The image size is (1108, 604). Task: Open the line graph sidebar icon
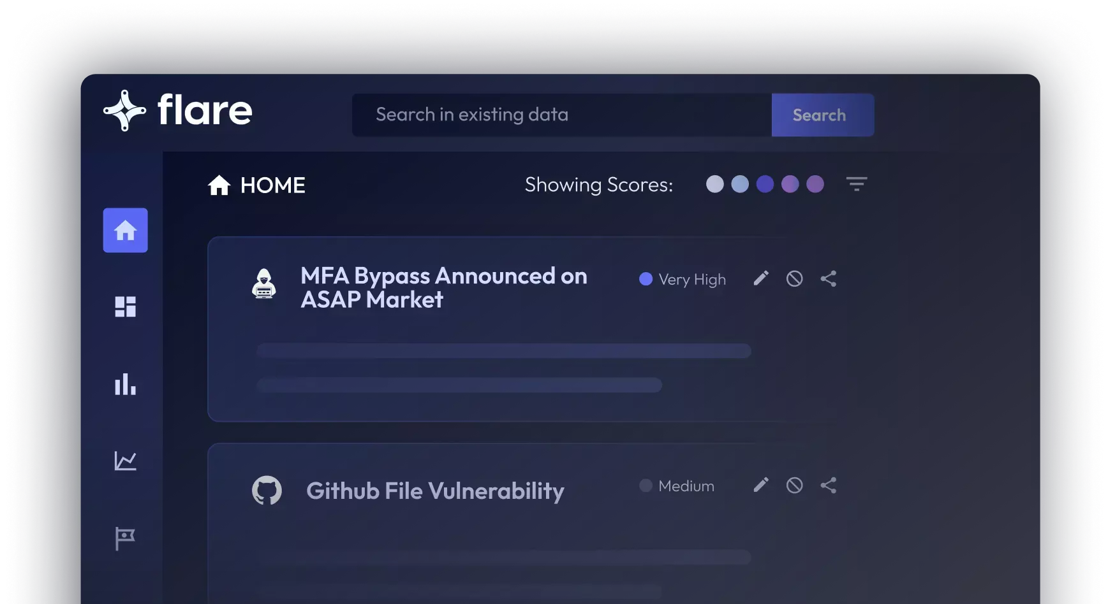click(125, 461)
